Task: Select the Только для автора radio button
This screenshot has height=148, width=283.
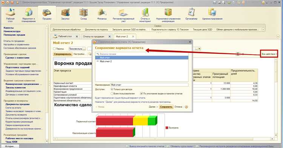Action: [112, 89]
